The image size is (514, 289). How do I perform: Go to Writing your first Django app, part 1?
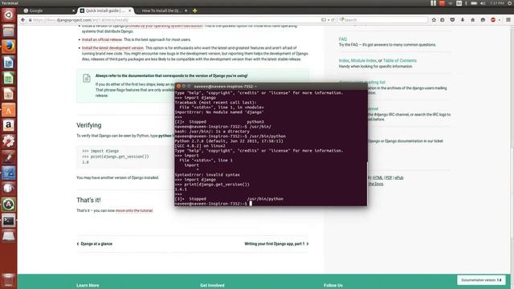276,244
